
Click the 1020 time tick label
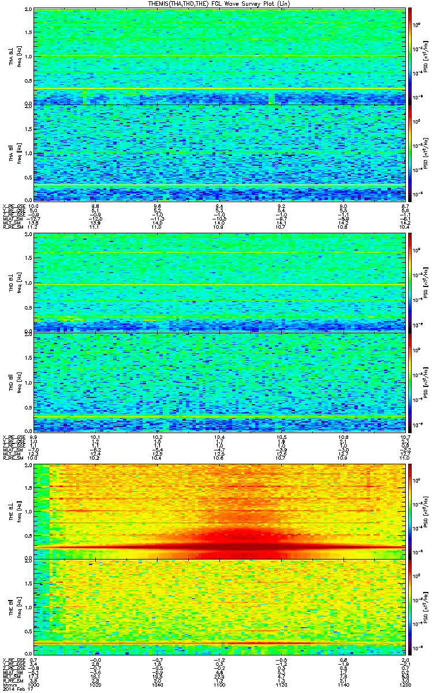tap(96, 685)
